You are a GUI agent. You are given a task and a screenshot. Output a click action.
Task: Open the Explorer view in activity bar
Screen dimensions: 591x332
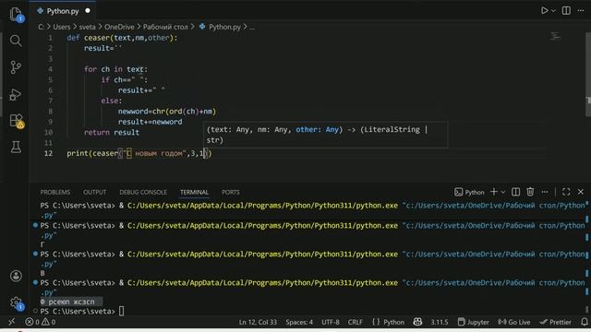tap(16, 15)
